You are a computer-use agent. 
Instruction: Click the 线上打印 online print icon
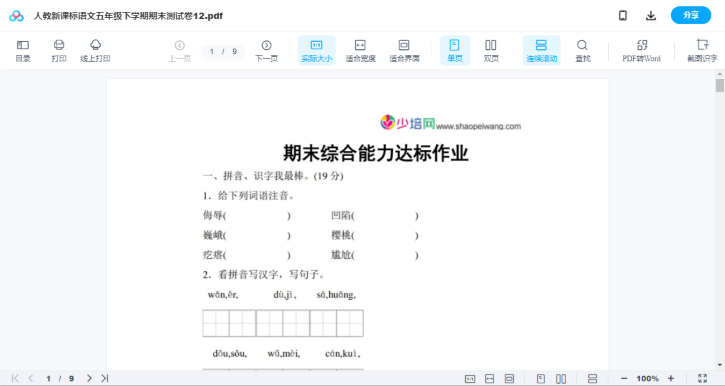click(x=96, y=50)
